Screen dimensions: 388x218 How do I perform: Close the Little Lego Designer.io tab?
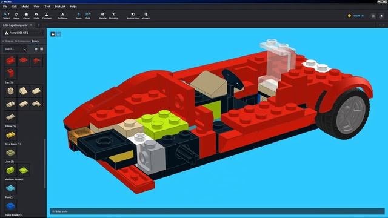click(31, 25)
